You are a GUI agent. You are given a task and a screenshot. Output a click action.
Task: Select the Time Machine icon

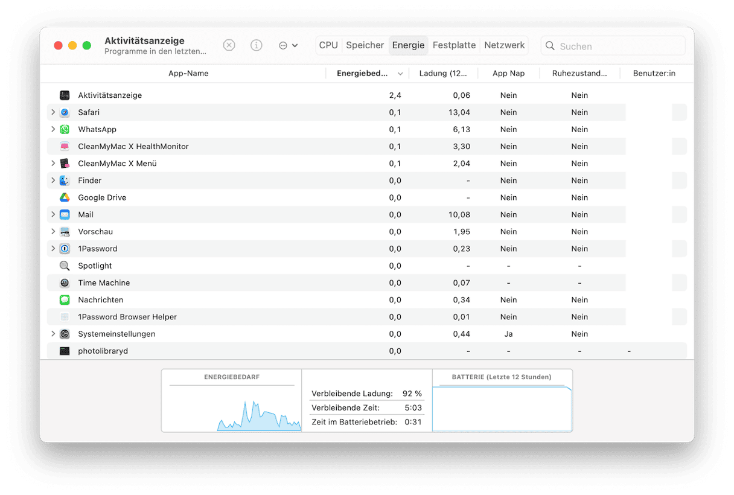65,283
